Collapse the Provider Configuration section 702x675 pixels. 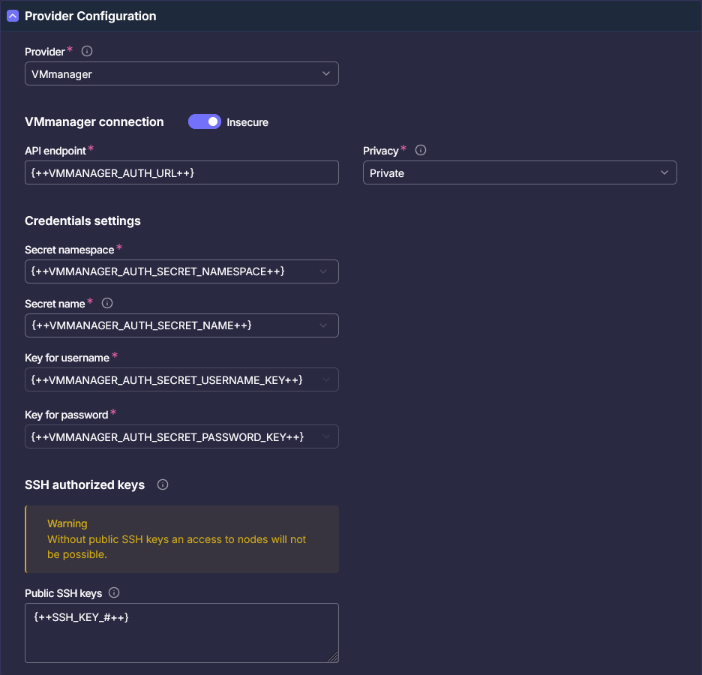click(13, 16)
